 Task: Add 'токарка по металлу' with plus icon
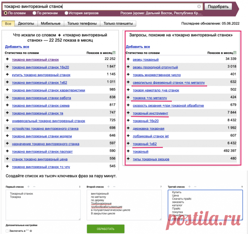tap(128, 97)
